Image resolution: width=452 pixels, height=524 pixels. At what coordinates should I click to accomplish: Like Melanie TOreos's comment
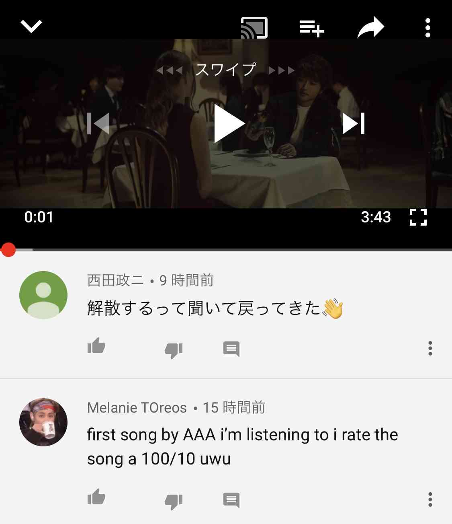point(96,497)
